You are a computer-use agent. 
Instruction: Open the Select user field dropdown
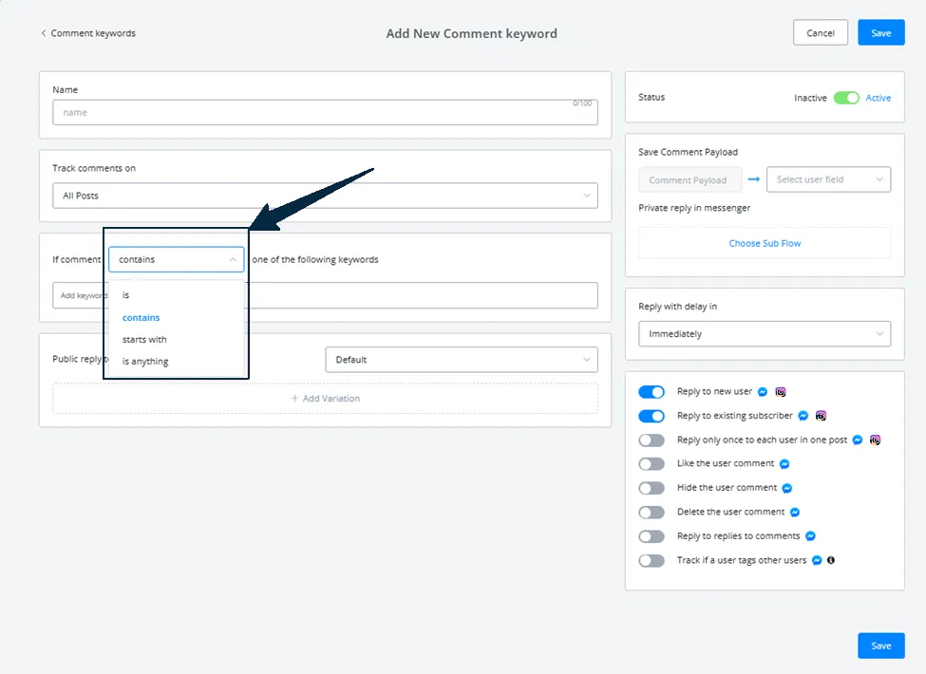[x=828, y=179]
